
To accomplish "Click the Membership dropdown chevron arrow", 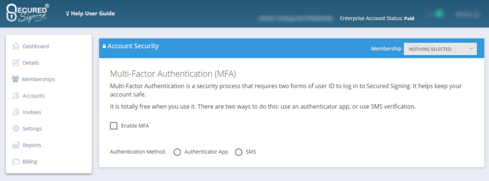I will point(471,49).
